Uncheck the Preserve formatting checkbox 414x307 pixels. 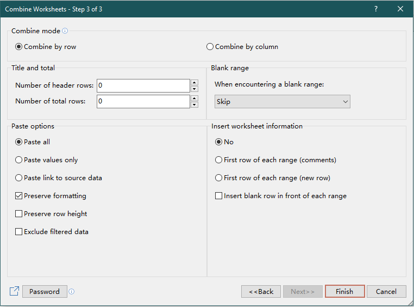click(19, 196)
